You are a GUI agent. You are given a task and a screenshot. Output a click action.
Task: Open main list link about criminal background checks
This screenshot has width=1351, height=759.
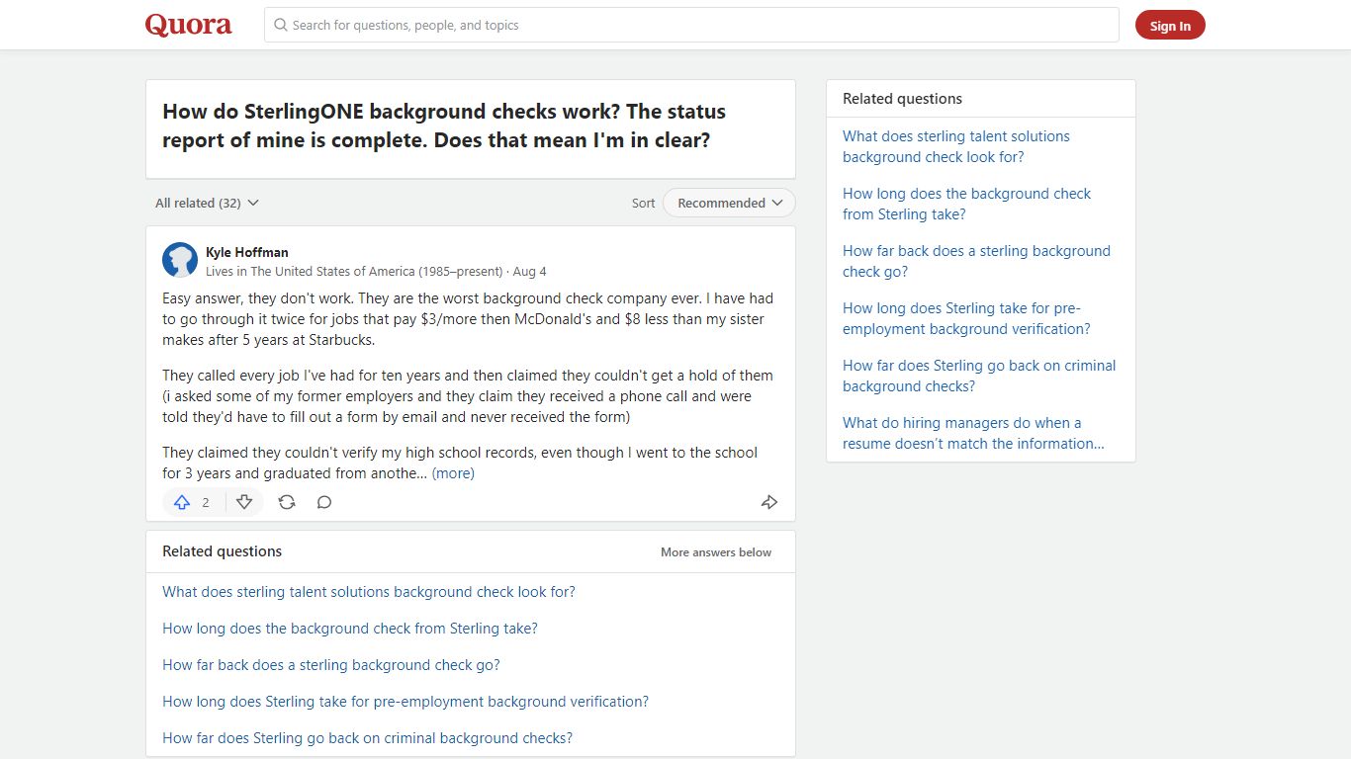367,738
